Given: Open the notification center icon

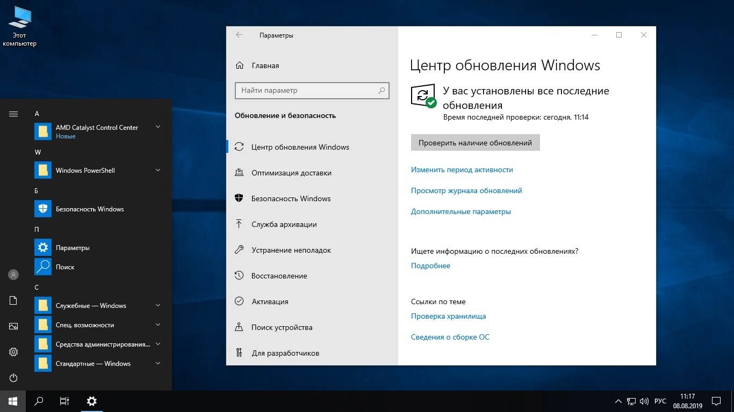Looking at the screenshot, I should tap(716, 401).
